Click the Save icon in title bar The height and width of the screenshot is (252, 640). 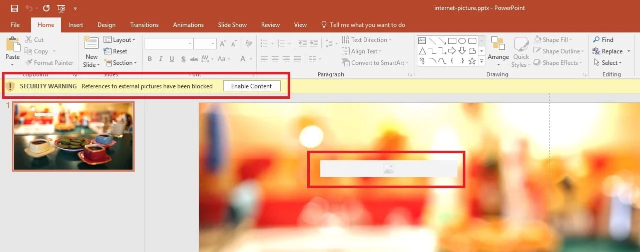click(x=15, y=8)
